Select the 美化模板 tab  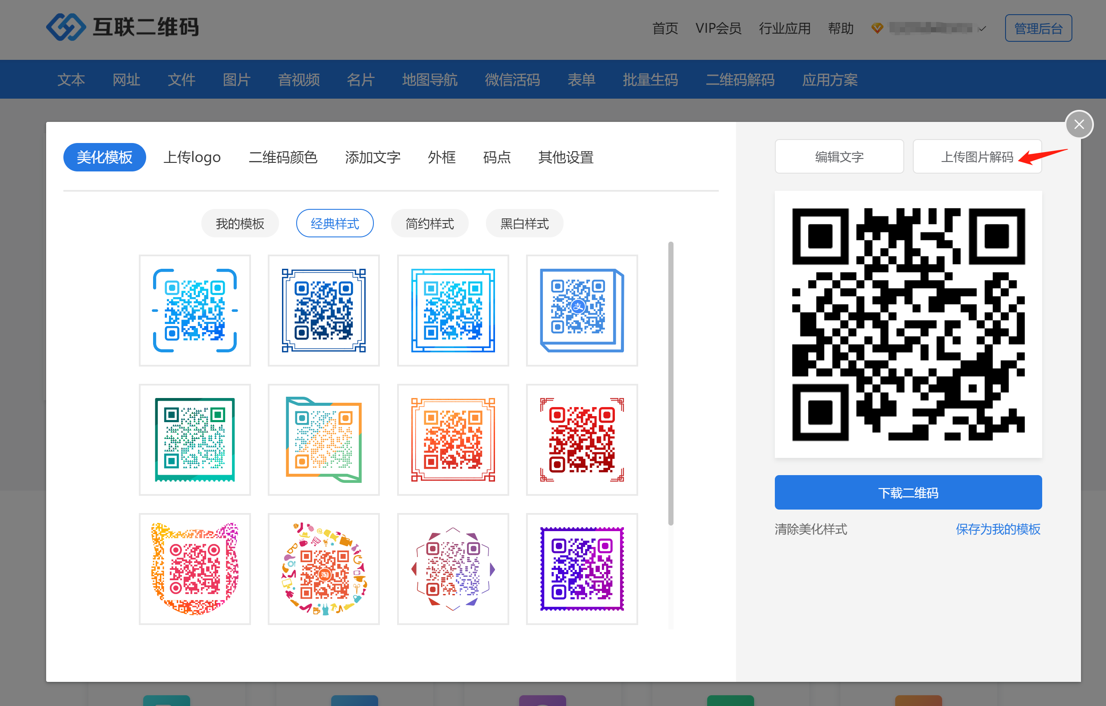pos(104,157)
